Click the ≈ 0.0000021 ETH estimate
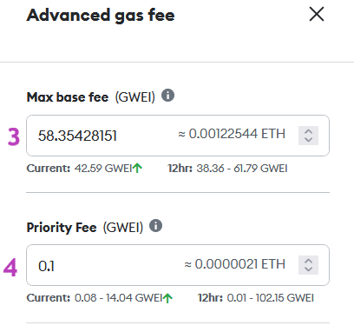The height and width of the screenshot is (332, 354). (x=235, y=264)
